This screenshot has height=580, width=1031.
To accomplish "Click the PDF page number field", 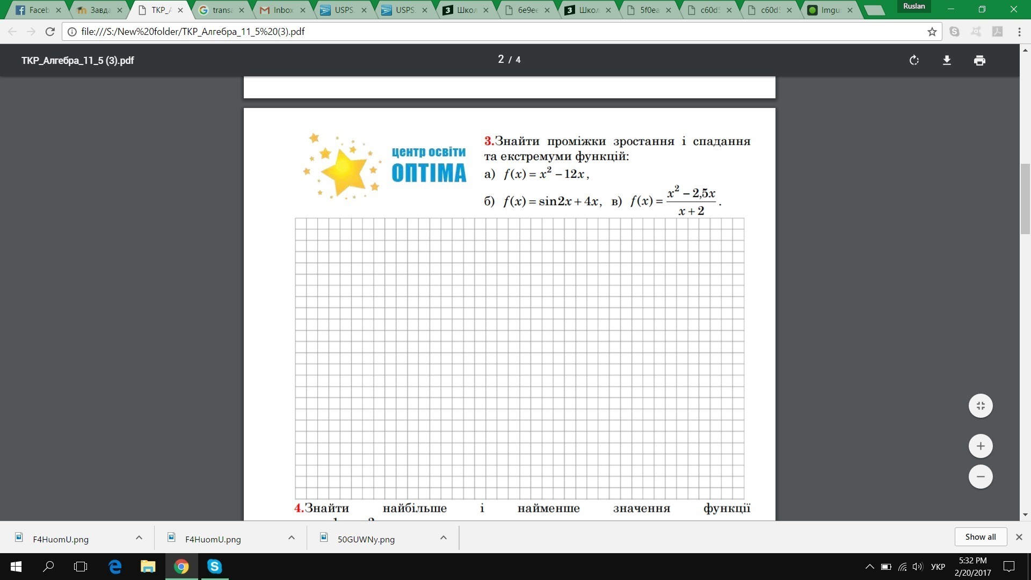I will 500,60.
